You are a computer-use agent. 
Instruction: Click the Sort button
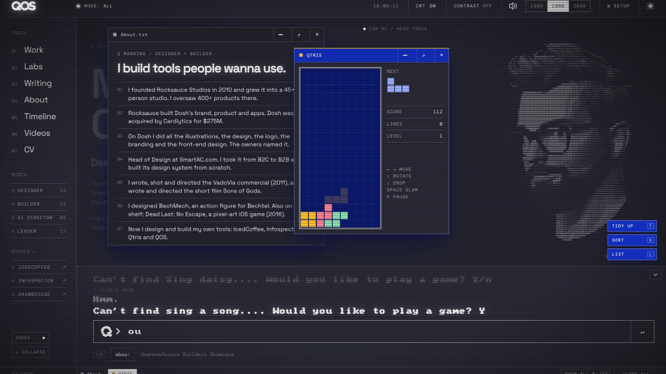pyautogui.click(x=632, y=240)
